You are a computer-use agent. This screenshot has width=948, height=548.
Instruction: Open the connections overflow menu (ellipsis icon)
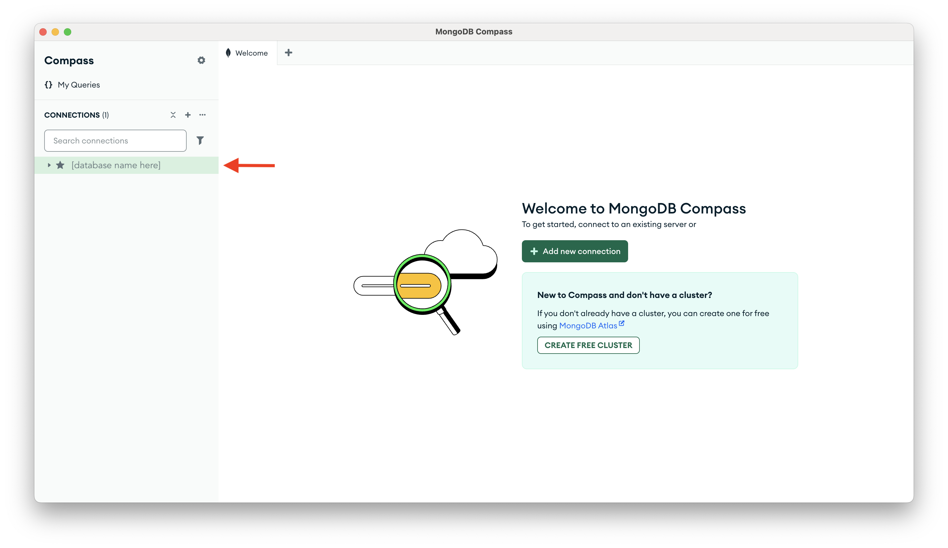coord(202,115)
